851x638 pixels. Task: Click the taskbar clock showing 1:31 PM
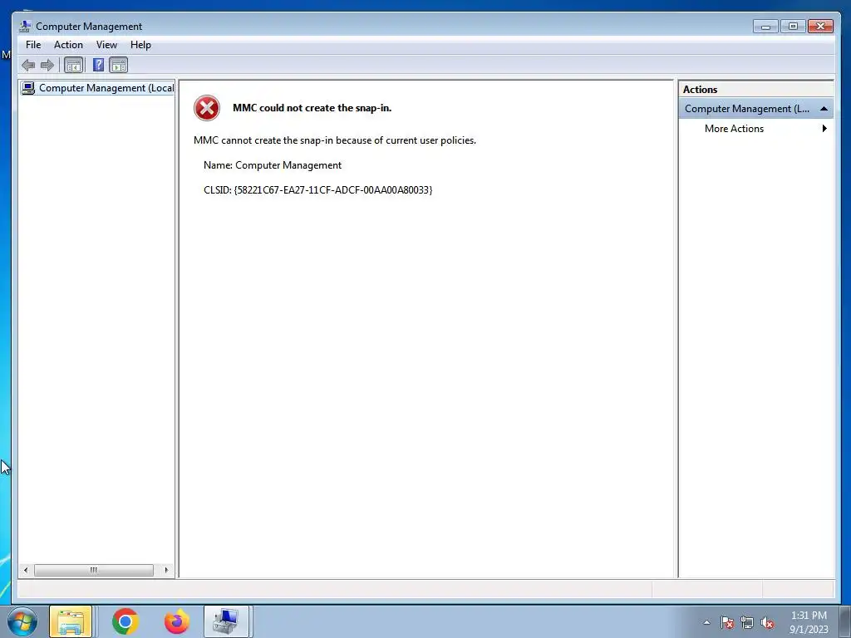coord(809,622)
